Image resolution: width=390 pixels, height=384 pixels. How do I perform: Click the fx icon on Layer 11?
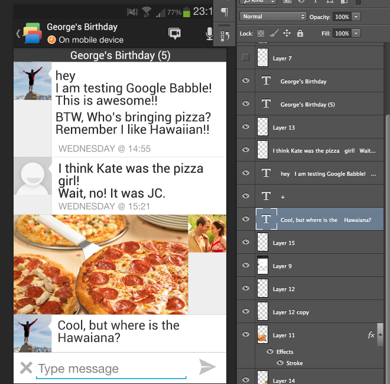click(371, 335)
